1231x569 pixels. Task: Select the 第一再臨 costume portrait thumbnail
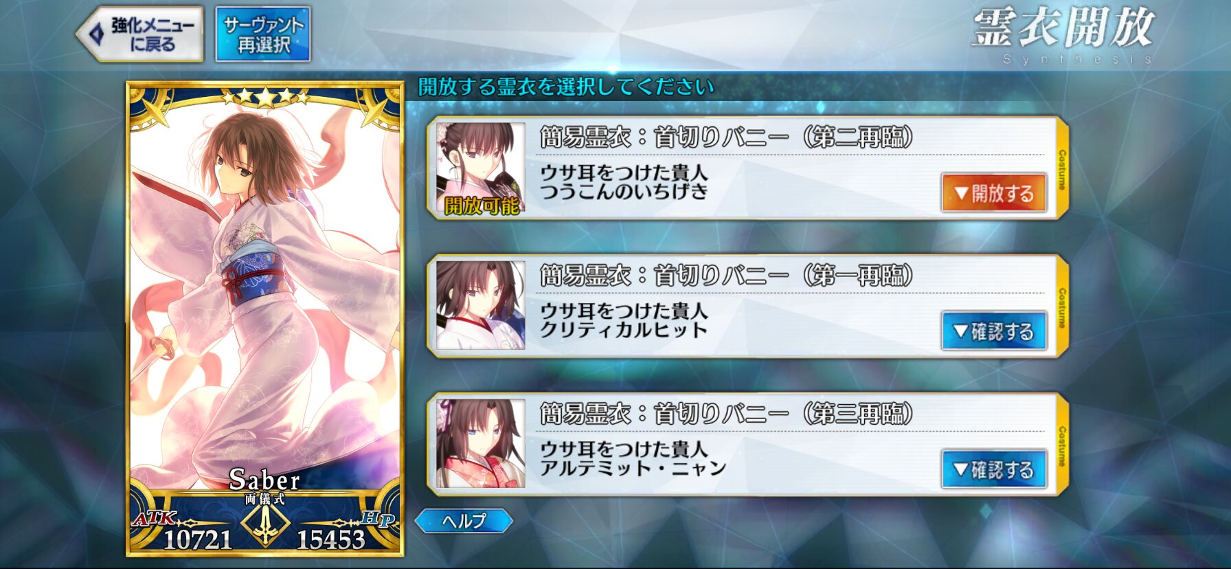click(480, 305)
